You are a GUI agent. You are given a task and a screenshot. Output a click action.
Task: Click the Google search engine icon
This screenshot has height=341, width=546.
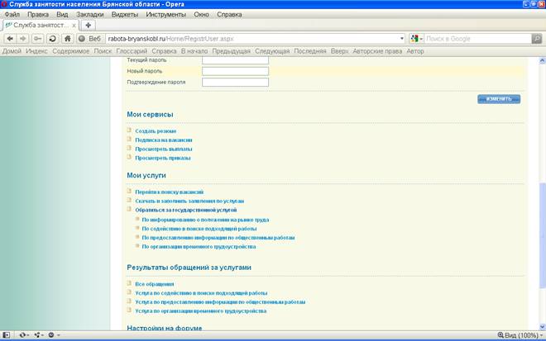tap(414, 39)
